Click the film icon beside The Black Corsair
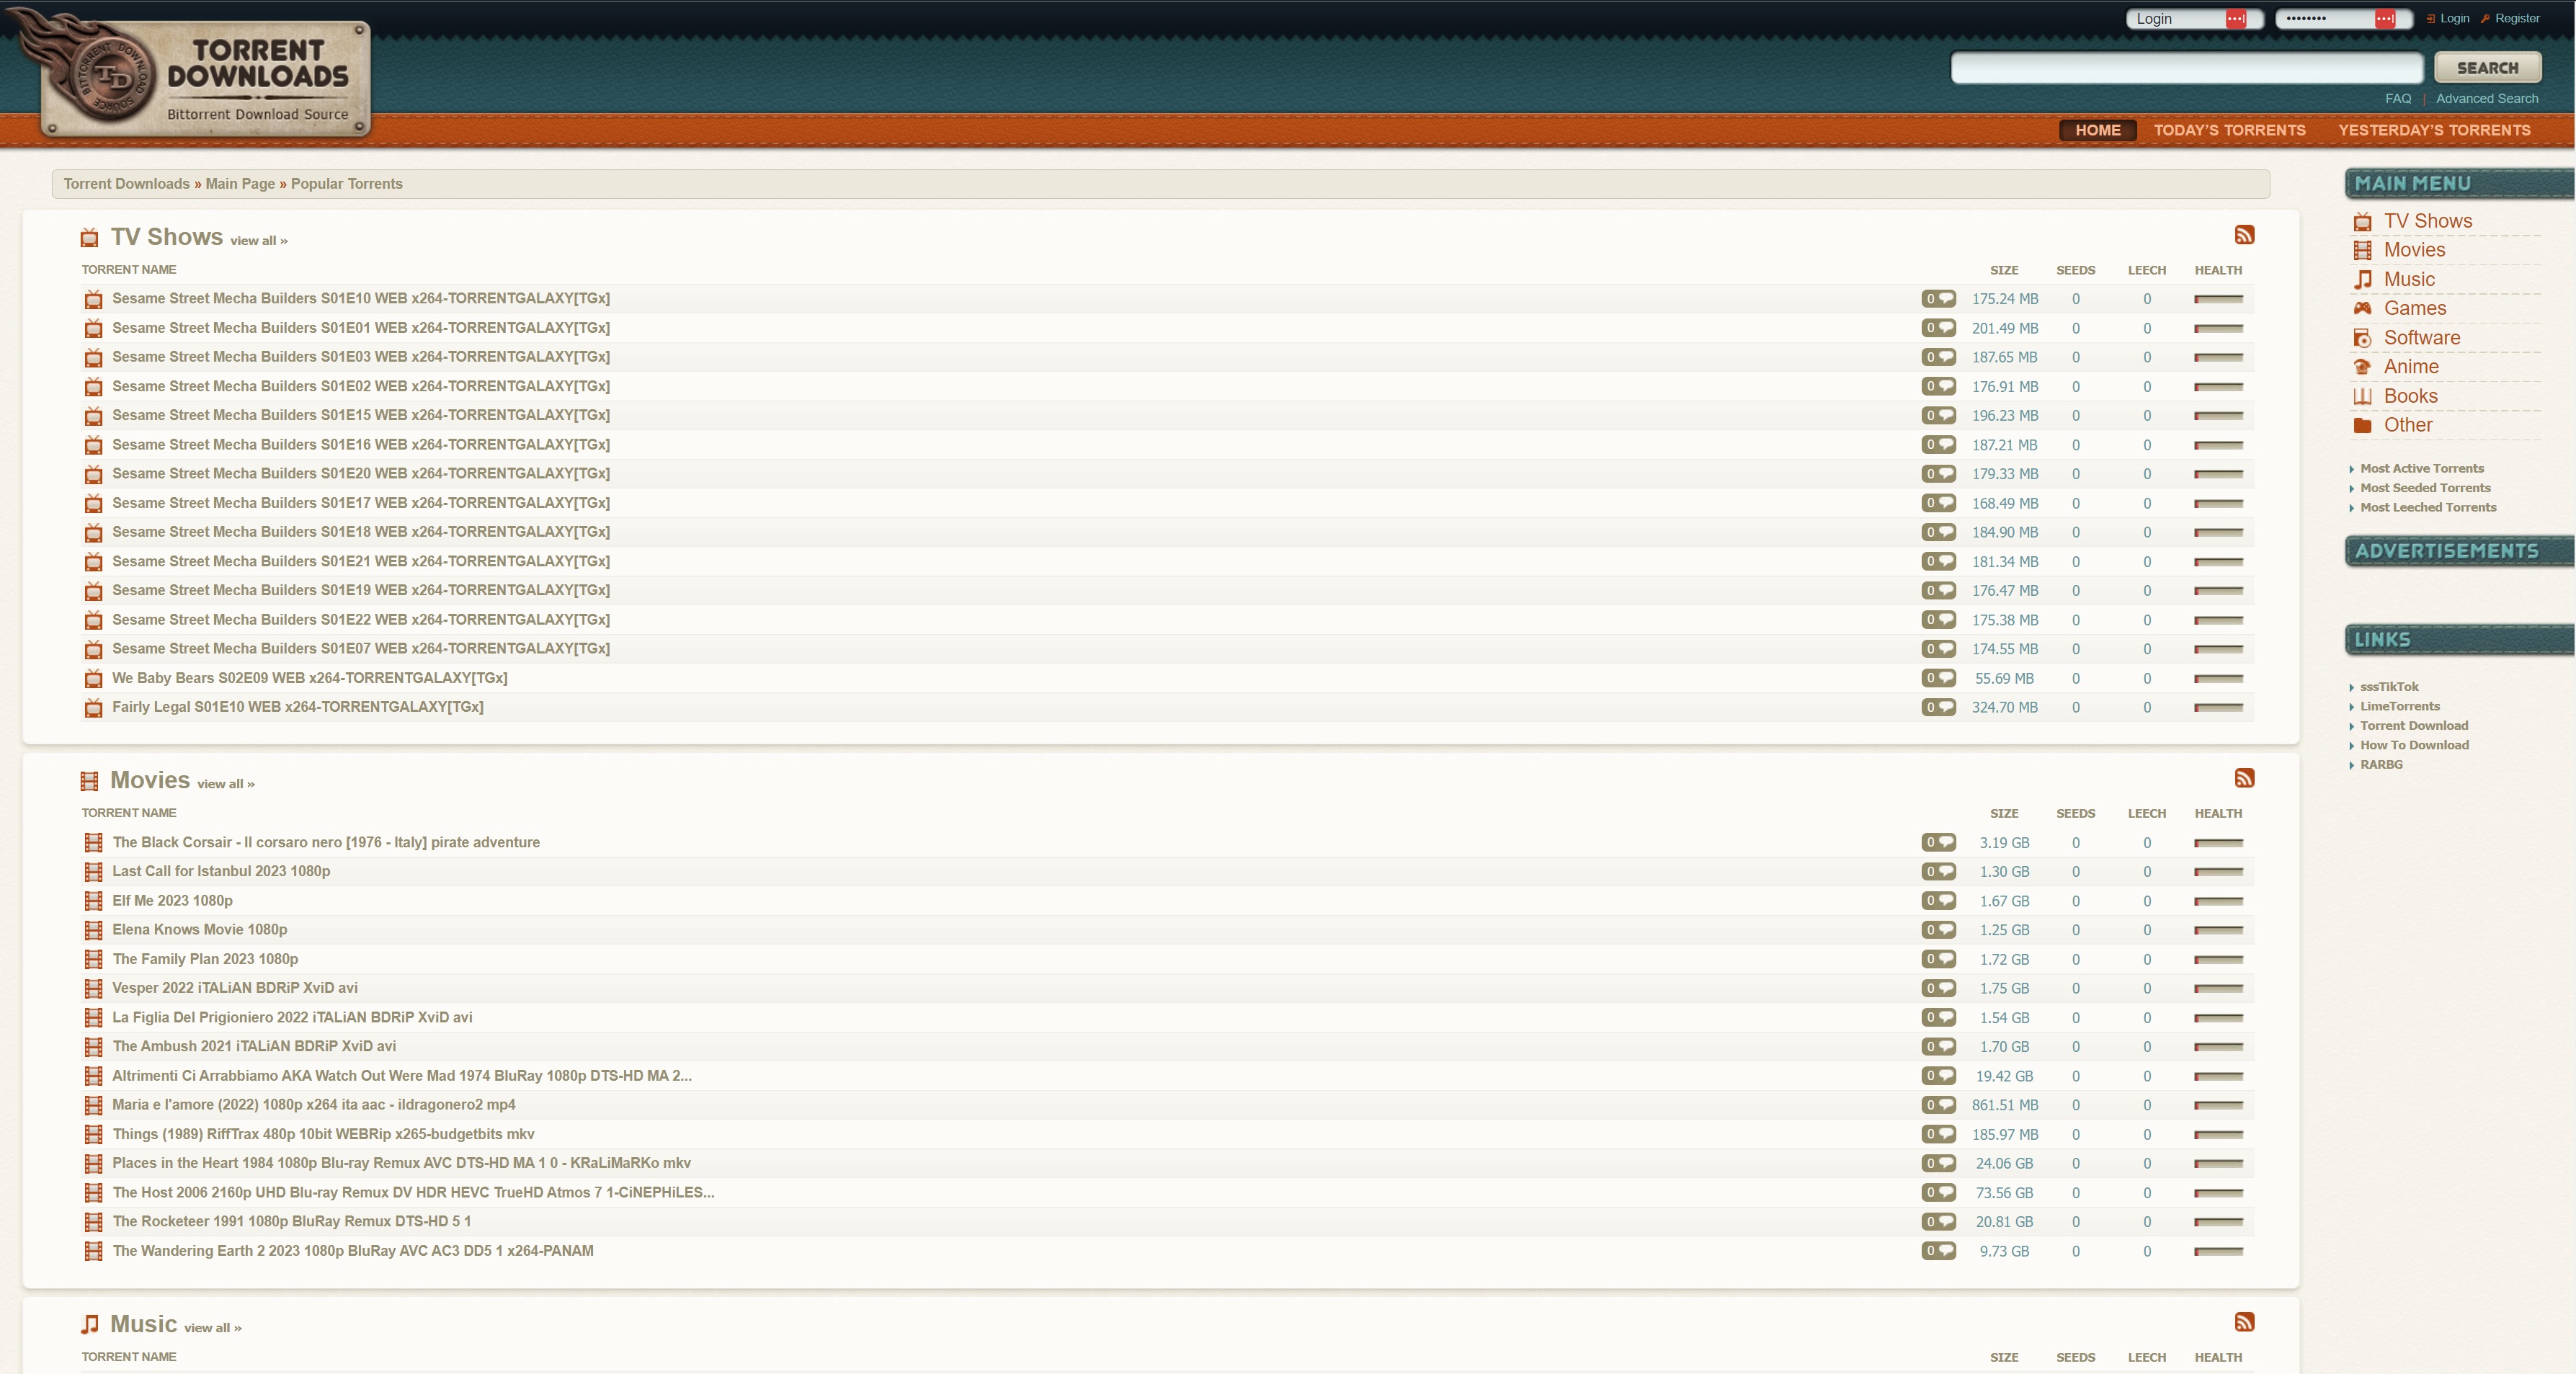The image size is (2576, 1374). pos(94,842)
